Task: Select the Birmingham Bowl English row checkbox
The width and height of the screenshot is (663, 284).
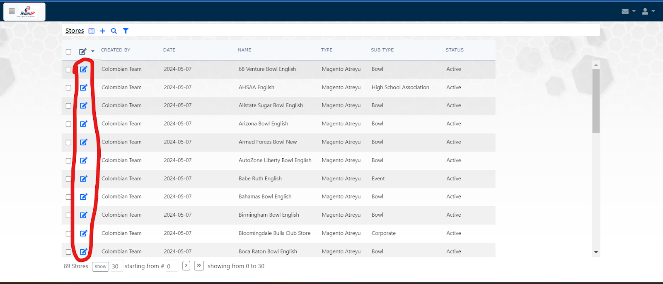Action: point(68,215)
